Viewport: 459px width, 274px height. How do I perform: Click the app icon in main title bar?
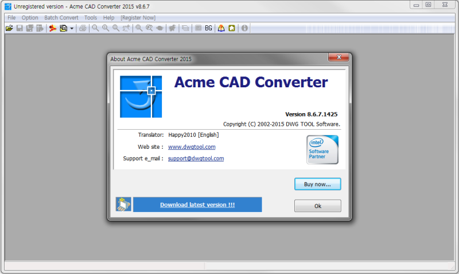coord(8,6)
